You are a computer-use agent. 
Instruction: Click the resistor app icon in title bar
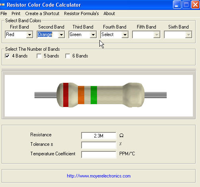click(2, 5)
